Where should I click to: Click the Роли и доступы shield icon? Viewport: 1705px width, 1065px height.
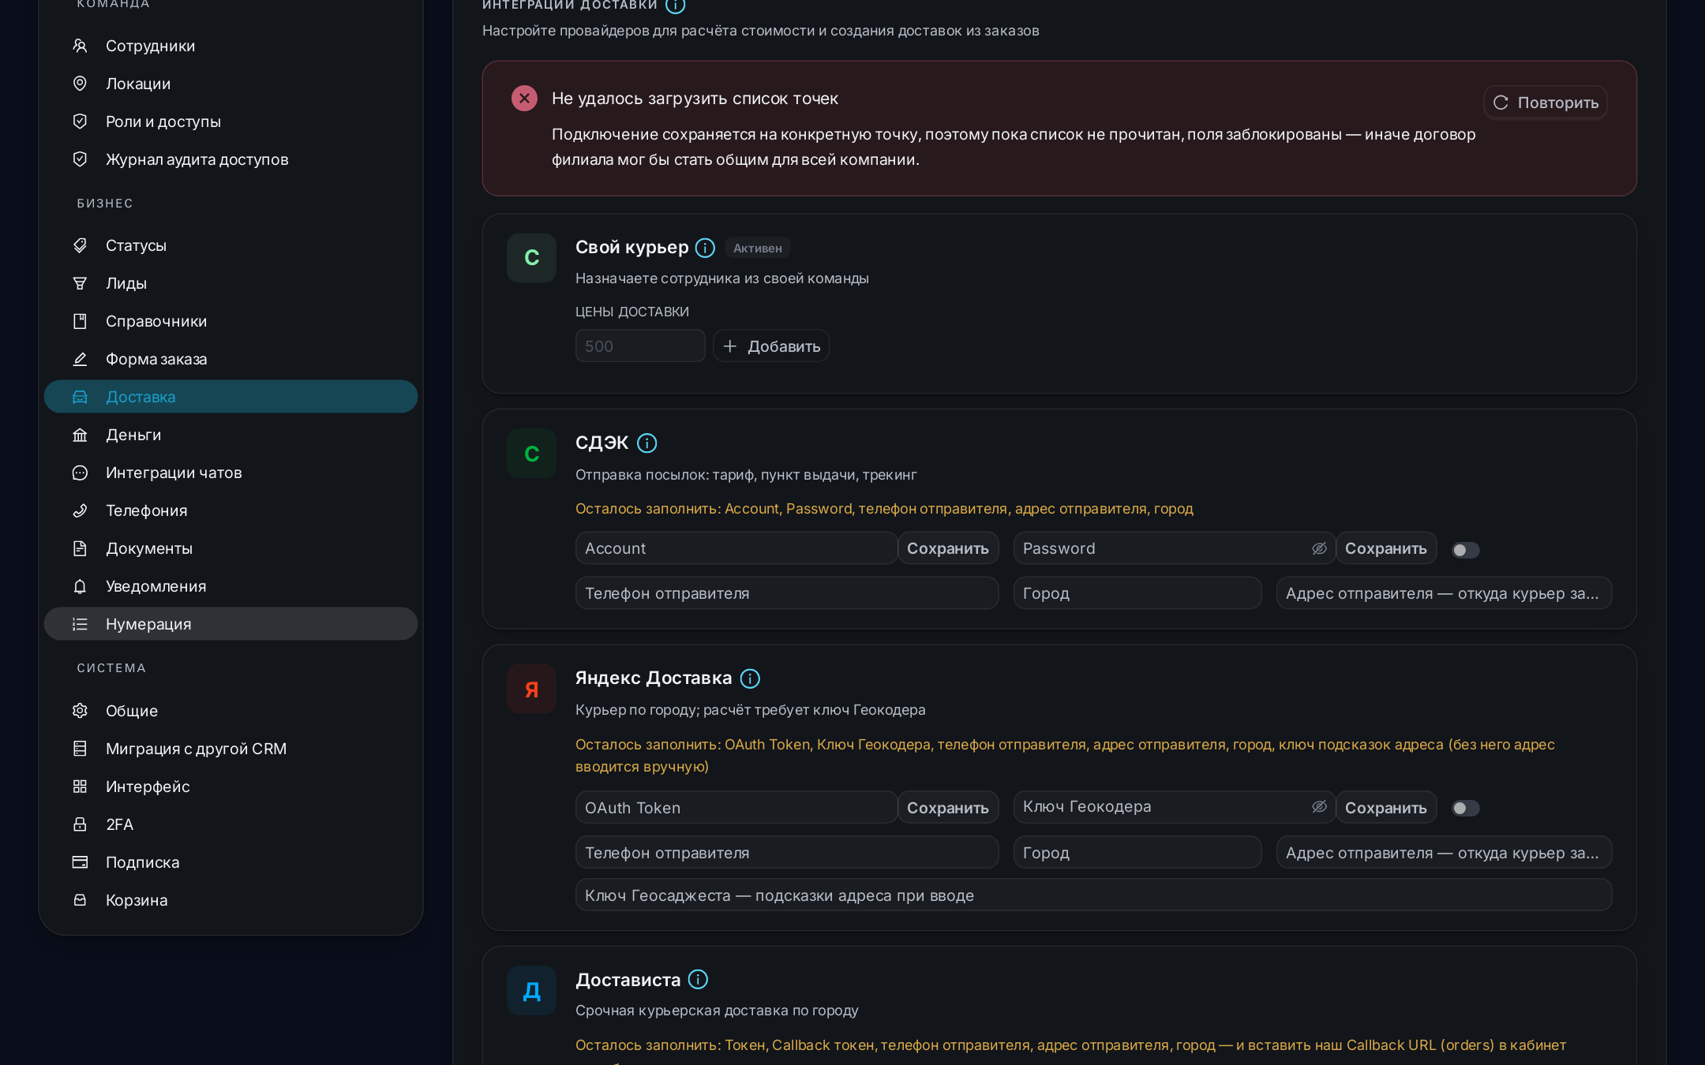[80, 121]
